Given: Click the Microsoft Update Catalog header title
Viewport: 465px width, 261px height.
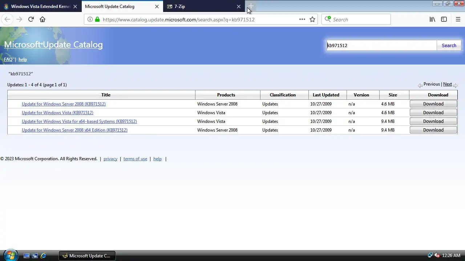Looking at the screenshot, I should pos(53,45).
